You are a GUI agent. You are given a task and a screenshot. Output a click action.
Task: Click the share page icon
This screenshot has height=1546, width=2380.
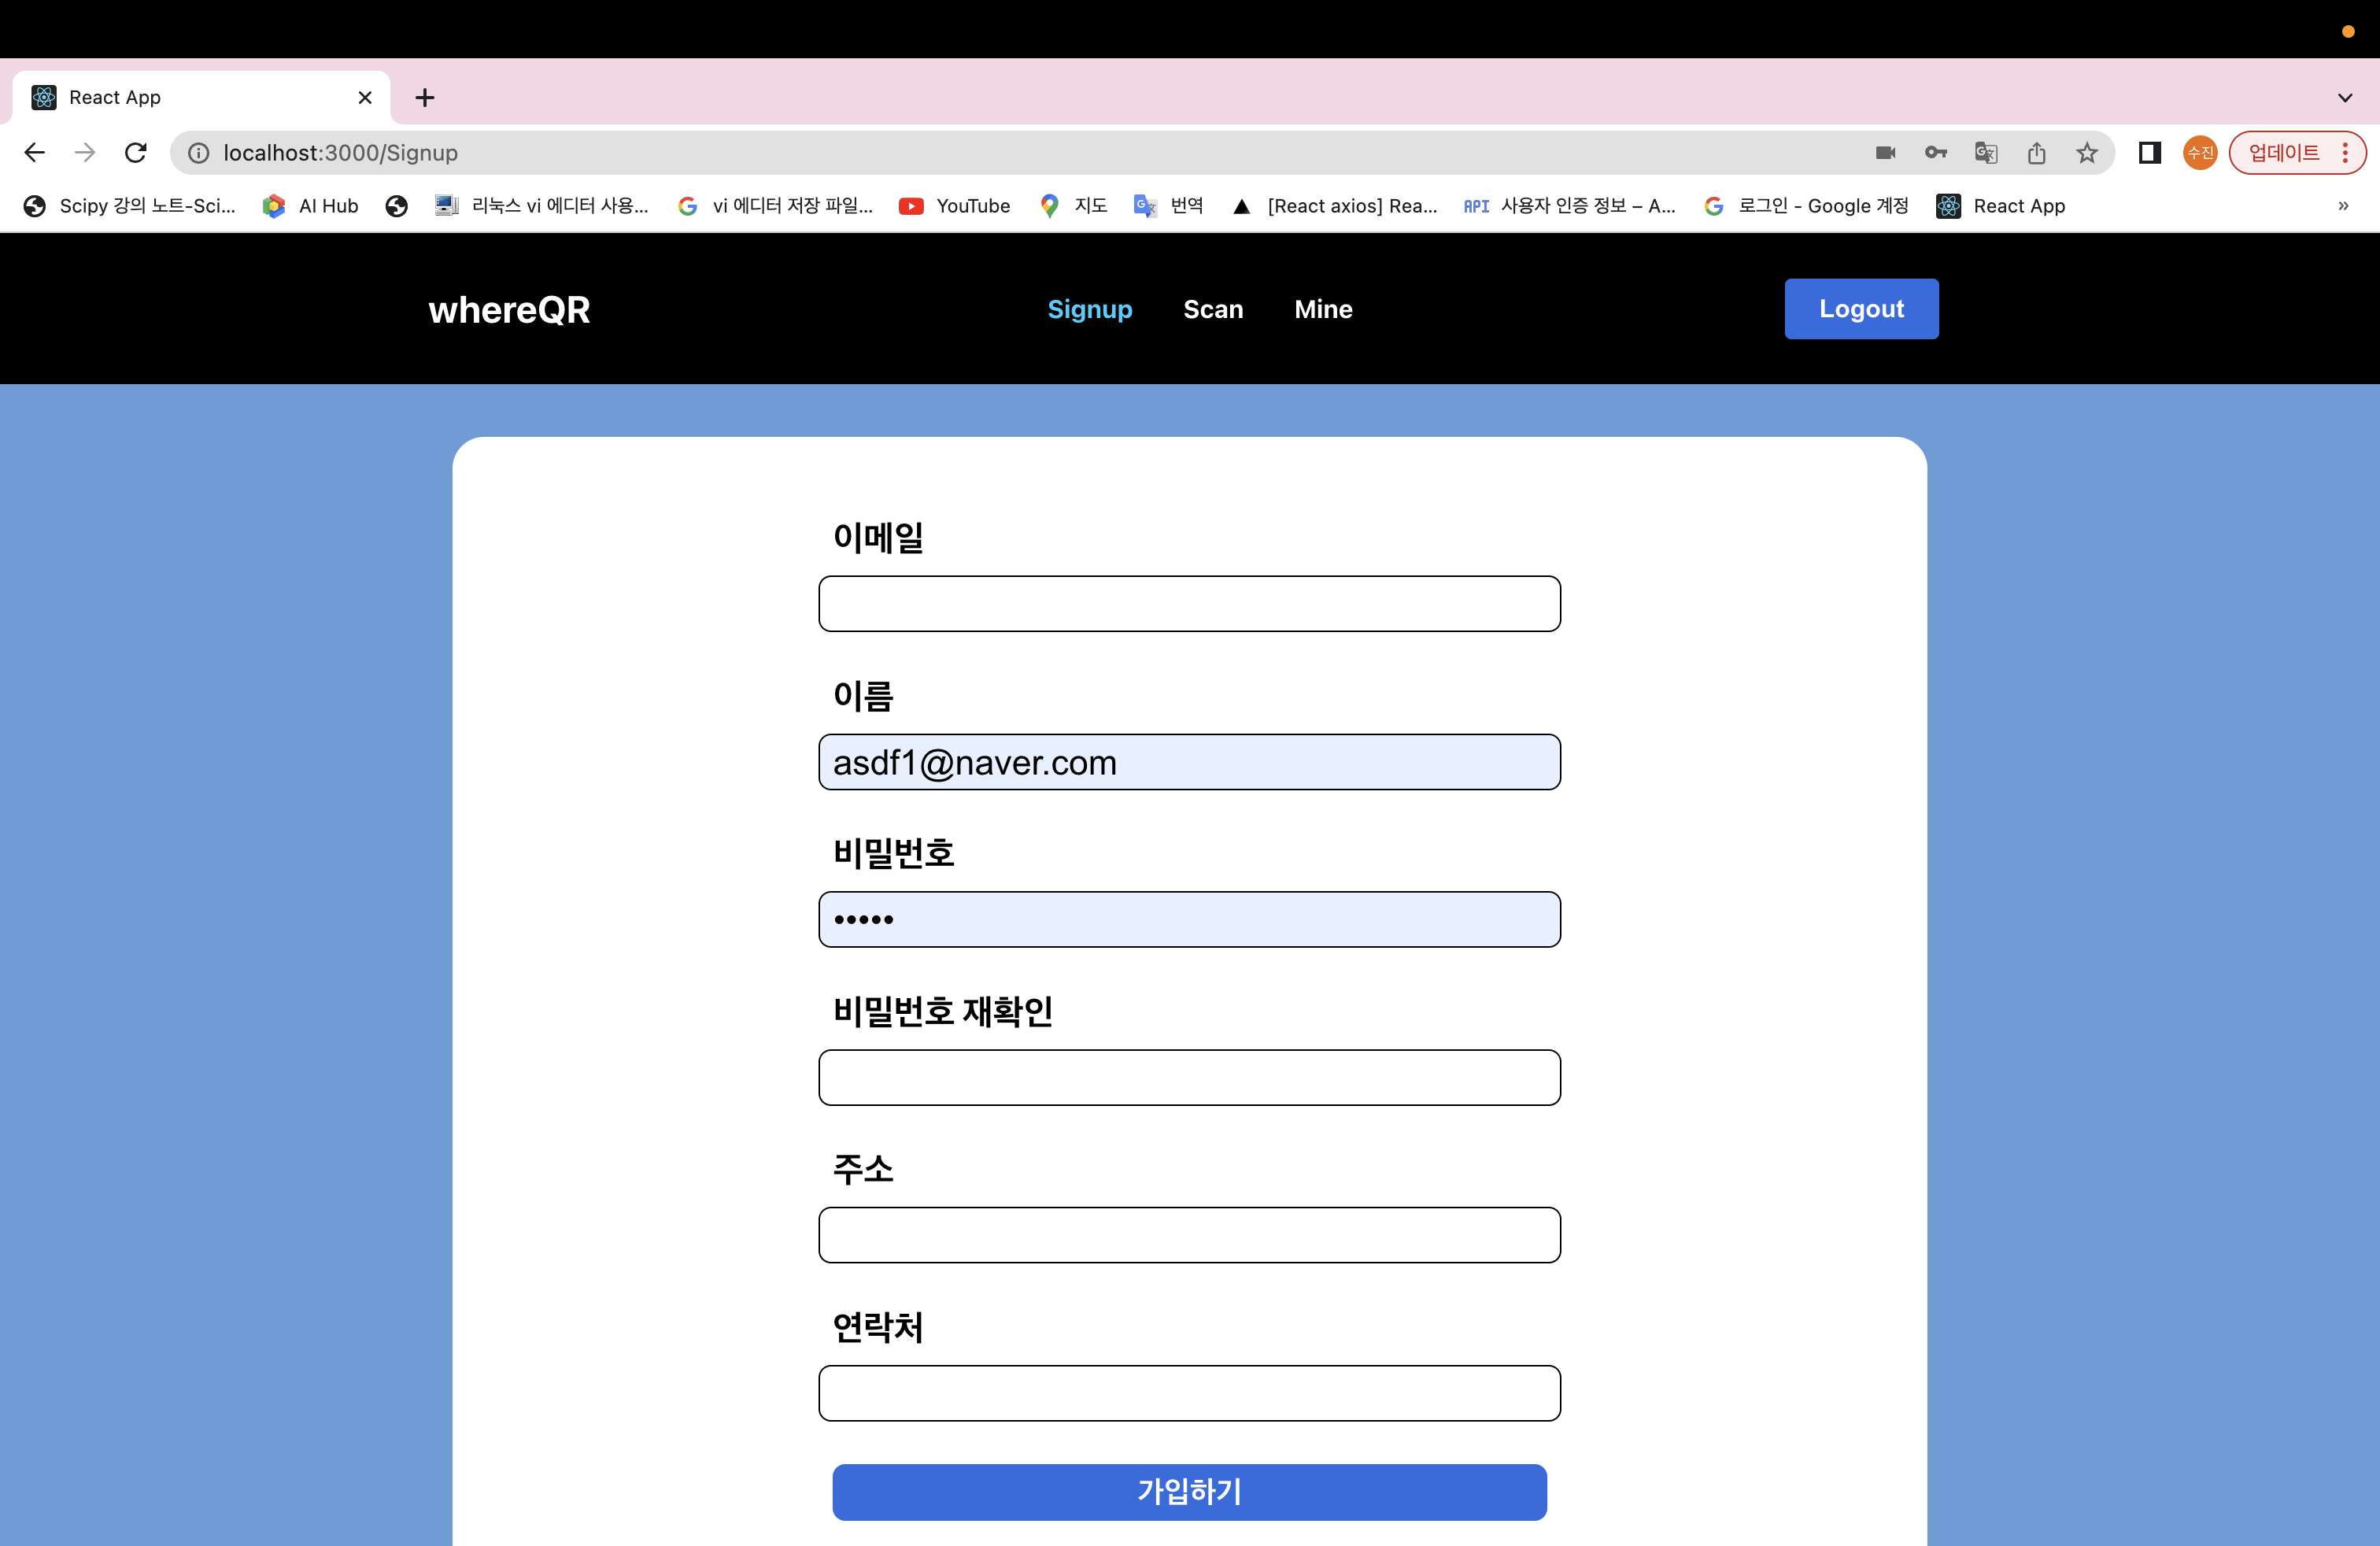pyautogui.click(x=2036, y=152)
